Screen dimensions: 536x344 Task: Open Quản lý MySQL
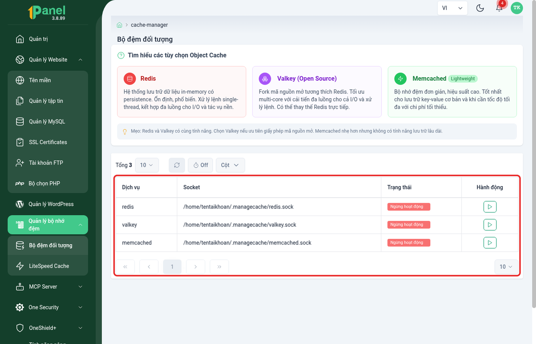48,122
